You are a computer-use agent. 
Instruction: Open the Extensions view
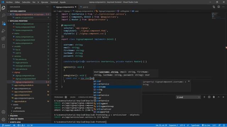[x=4, y=38]
